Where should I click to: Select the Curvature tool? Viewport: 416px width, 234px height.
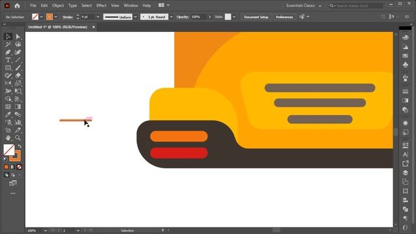pyautogui.click(x=18, y=52)
